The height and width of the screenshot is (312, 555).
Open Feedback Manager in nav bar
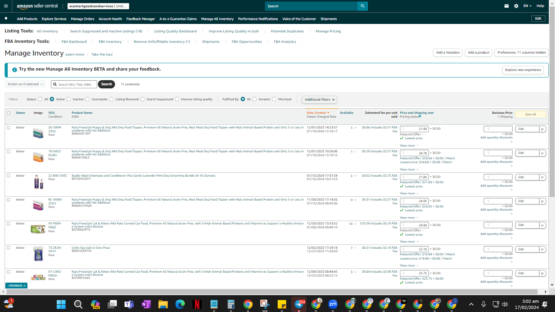tap(141, 19)
